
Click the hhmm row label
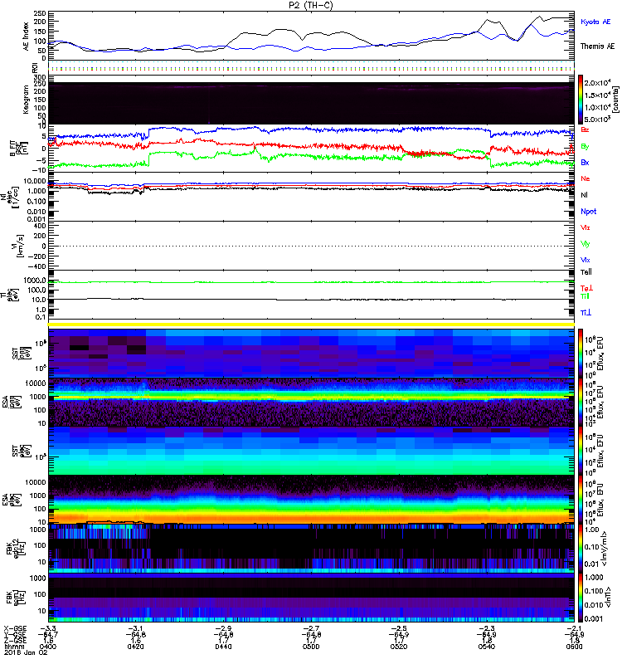(x=13, y=647)
